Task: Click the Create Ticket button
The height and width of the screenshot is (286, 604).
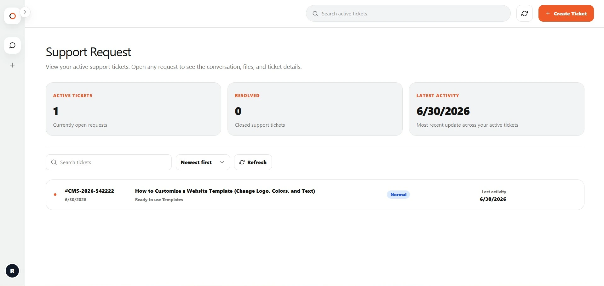Action: coord(566,14)
